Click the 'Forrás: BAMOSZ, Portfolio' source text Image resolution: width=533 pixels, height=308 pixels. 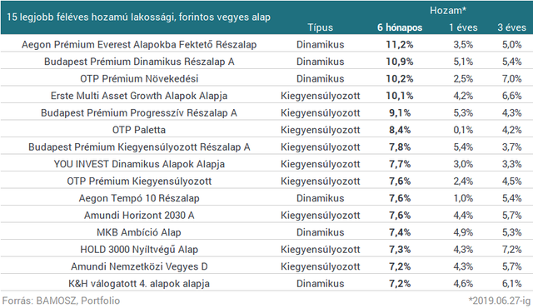61,301
